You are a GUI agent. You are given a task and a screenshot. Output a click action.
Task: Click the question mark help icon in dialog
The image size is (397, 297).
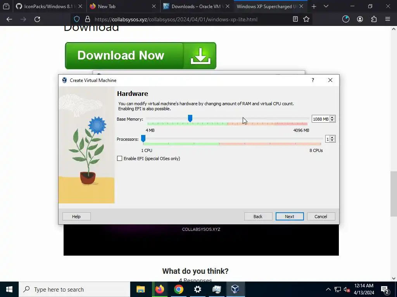pos(313,80)
